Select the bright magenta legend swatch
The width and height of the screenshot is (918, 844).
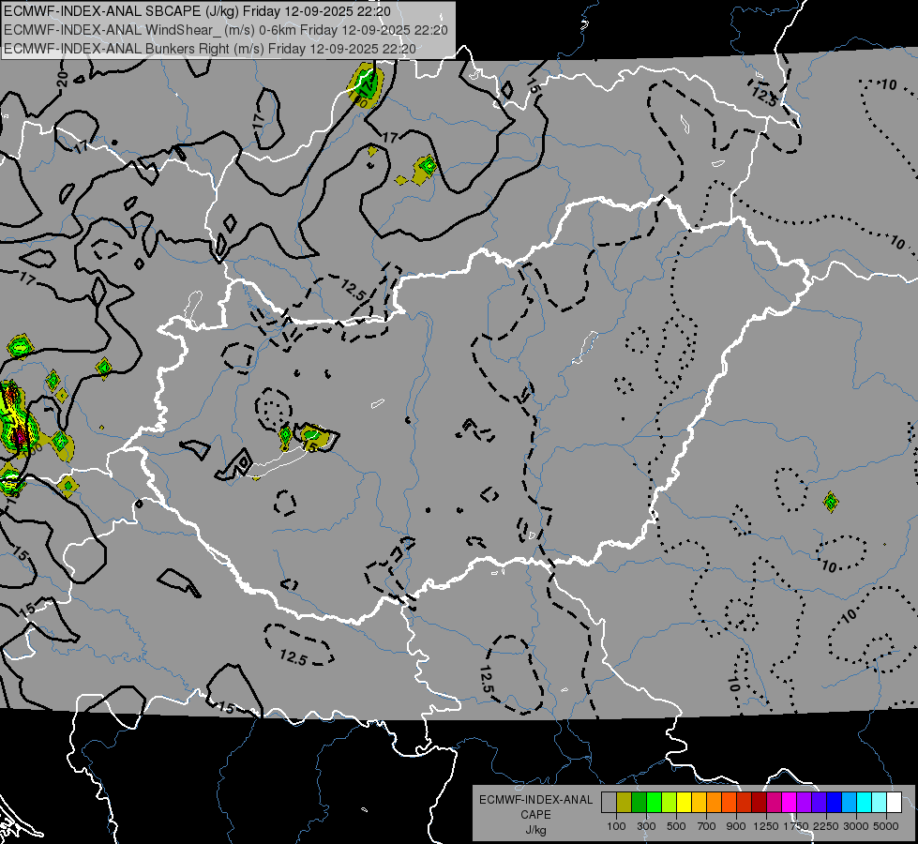coord(790,803)
